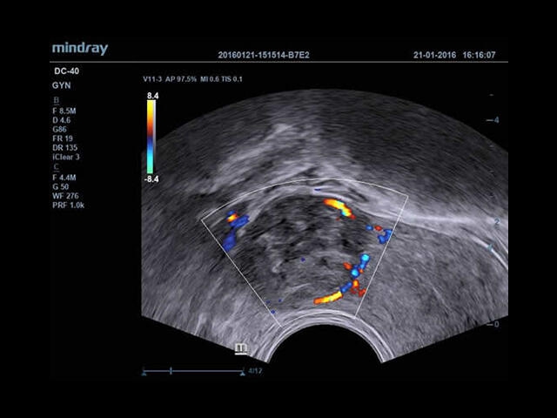Select the C color mode parameter heading
The width and height of the screenshot is (557, 418).
(57, 167)
